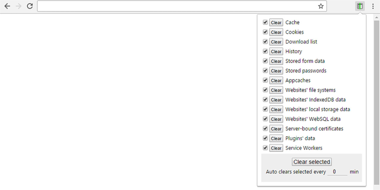Clear Websites' IndexedDB data
Image resolution: width=380 pixels, height=190 pixels.
pyautogui.click(x=276, y=100)
